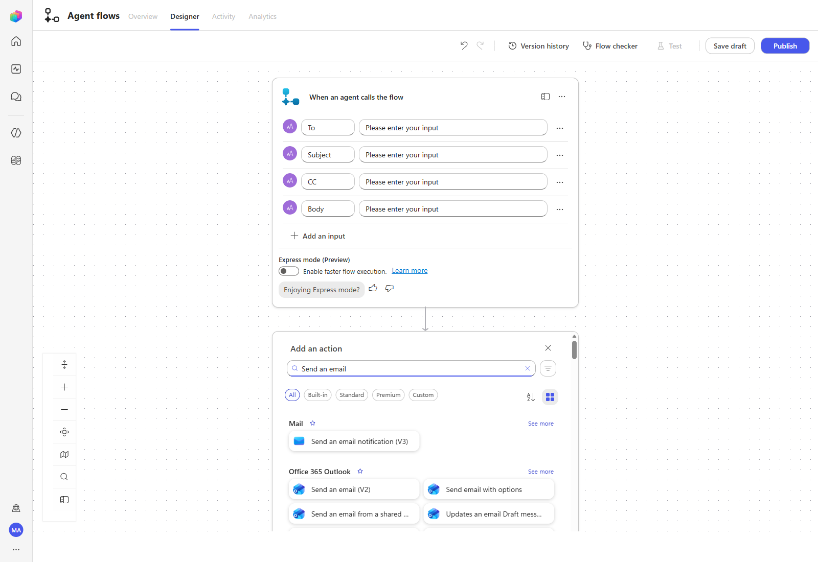Select the Built-in filter chip

pyautogui.click(x=317, y=395)
